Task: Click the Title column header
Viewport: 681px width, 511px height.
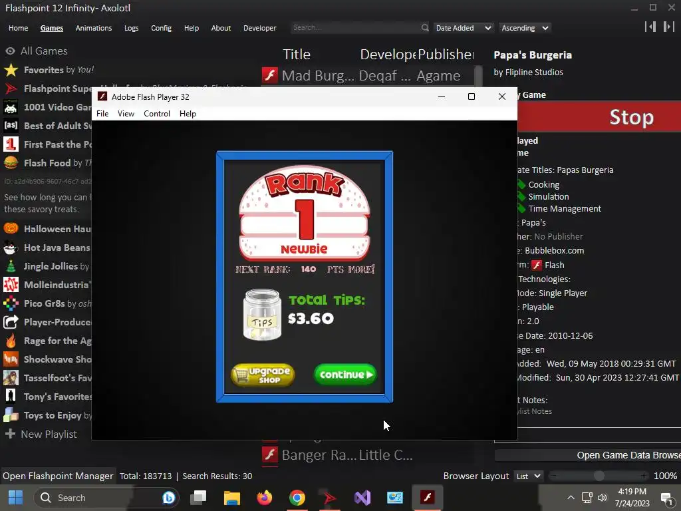Action: tap(297, 55)
